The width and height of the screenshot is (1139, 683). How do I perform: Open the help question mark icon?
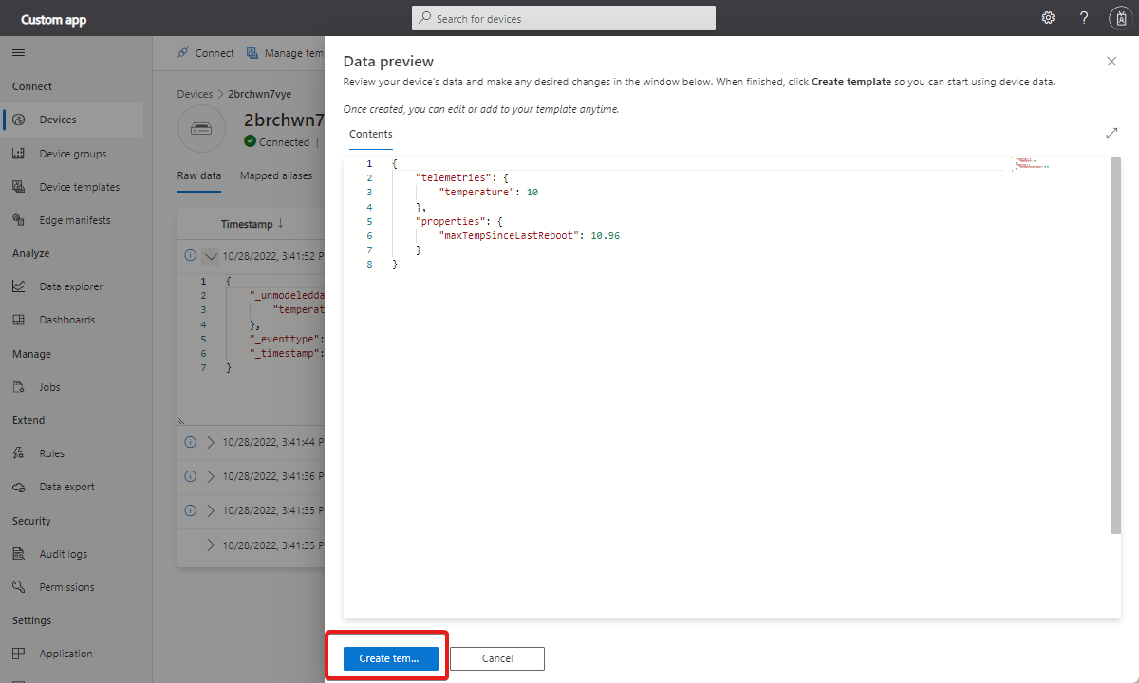1084,18
